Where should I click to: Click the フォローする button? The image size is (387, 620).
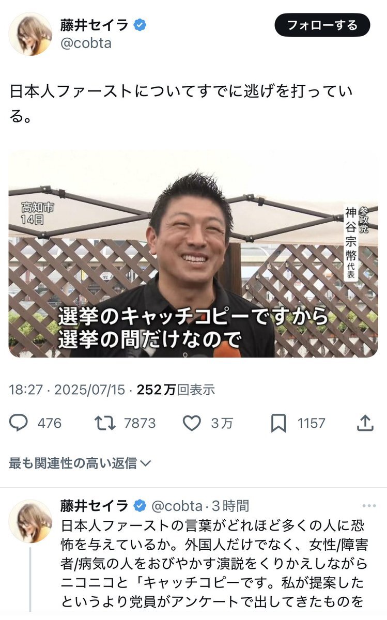[322, 25]
